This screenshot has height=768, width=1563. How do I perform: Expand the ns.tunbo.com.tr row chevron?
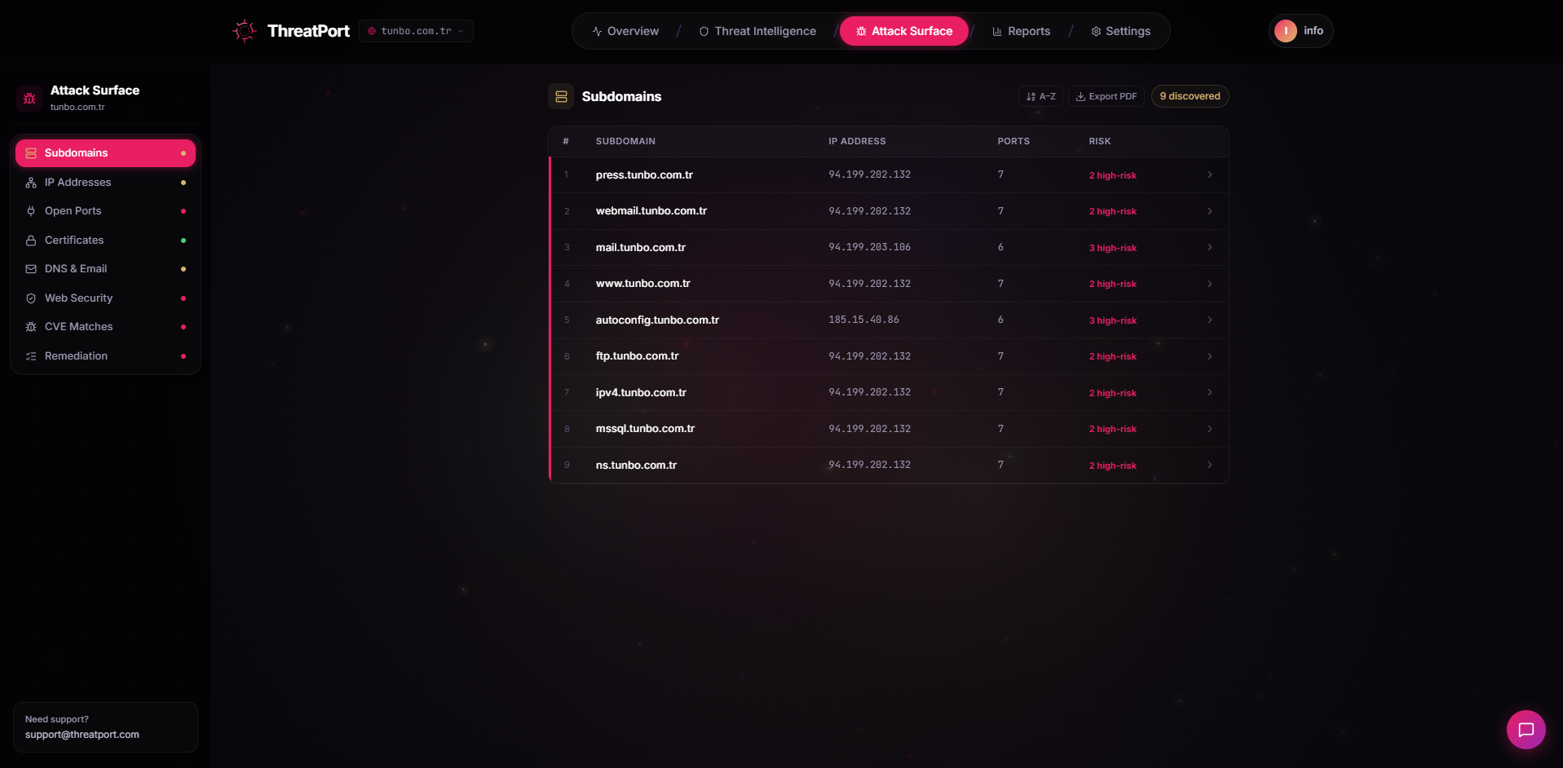coord(1209,466)
